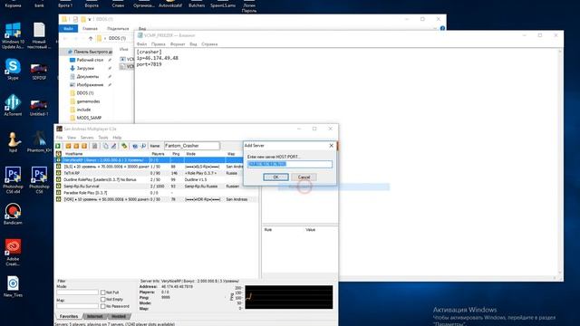Click the middle orange icon in SA-MP toolbar
This screenshot has height=326, width=580.
[76, 146]
